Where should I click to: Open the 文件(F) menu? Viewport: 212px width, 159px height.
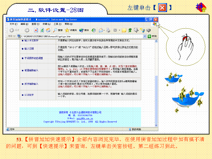coord(13,24)
